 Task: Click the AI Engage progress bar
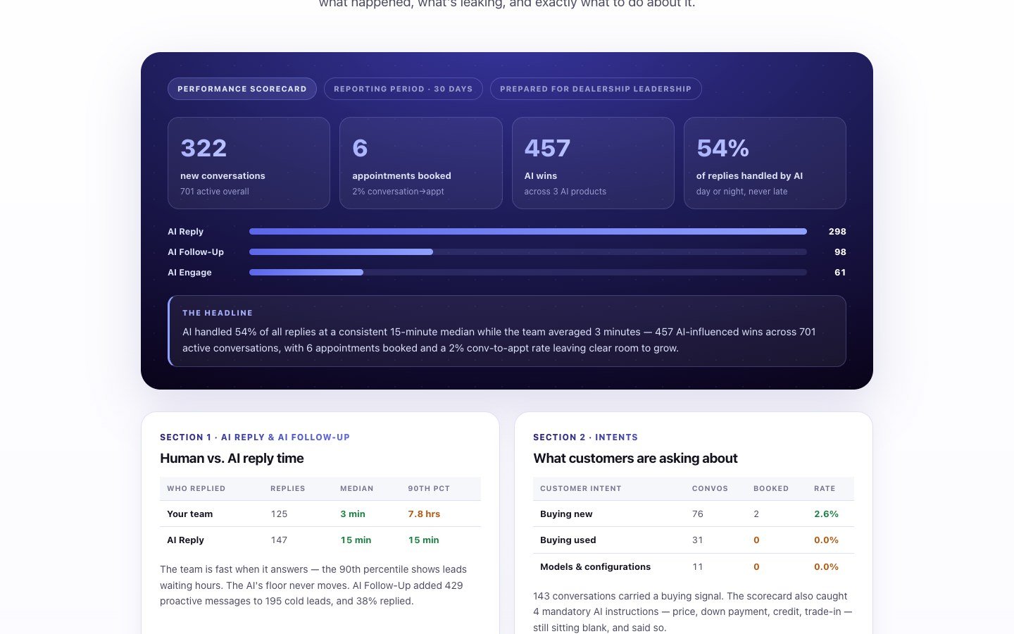[x=528, y=272]
